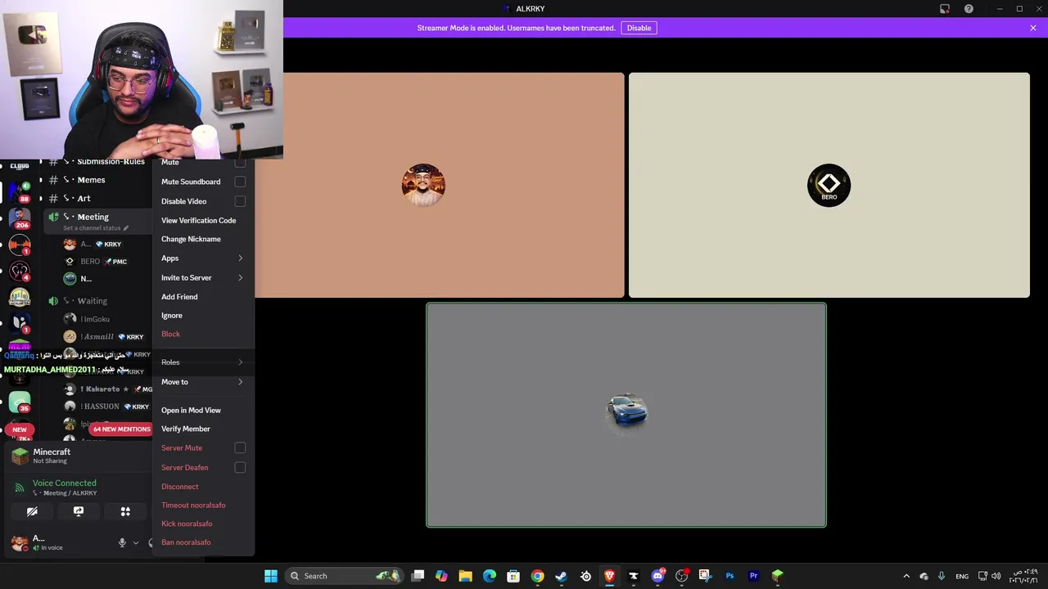Open the server with 88 badge
Image resolution: width=1048 pixels, height=589 pixels.
coord(20,192)
